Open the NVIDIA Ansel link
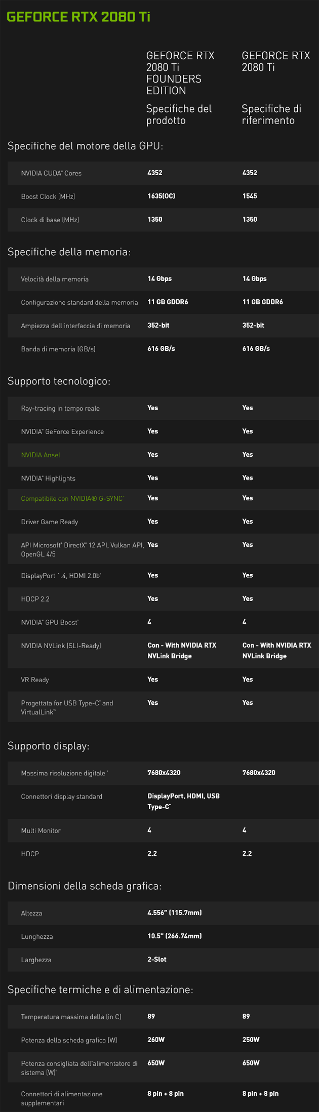 click(x=41, y=455)
